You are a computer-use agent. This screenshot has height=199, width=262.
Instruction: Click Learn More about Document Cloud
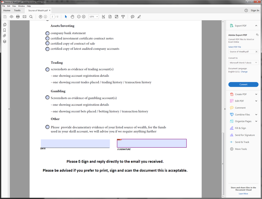coord(243,194)
